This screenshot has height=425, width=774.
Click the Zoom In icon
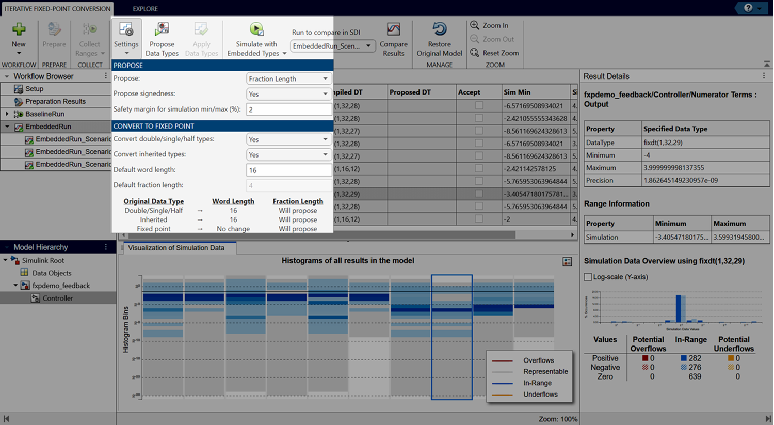pyautogui.click(x=475, y=25)
